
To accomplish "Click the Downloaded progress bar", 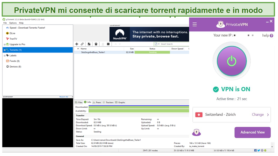I will [139, 107].
